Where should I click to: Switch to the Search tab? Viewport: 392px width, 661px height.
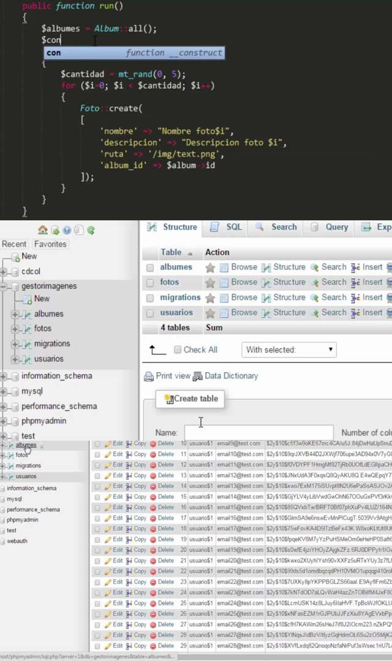pos(276,227)
